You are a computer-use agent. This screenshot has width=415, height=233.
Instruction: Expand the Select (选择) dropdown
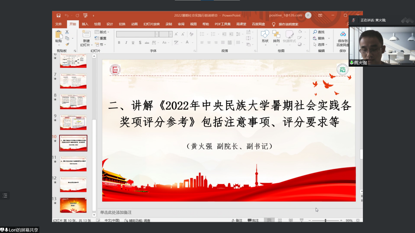[320, 44]
